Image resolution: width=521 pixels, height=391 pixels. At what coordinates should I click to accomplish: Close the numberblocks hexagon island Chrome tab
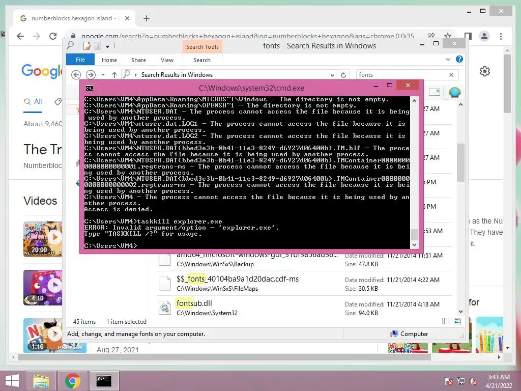pyautogui.click(x=127, y=18)
